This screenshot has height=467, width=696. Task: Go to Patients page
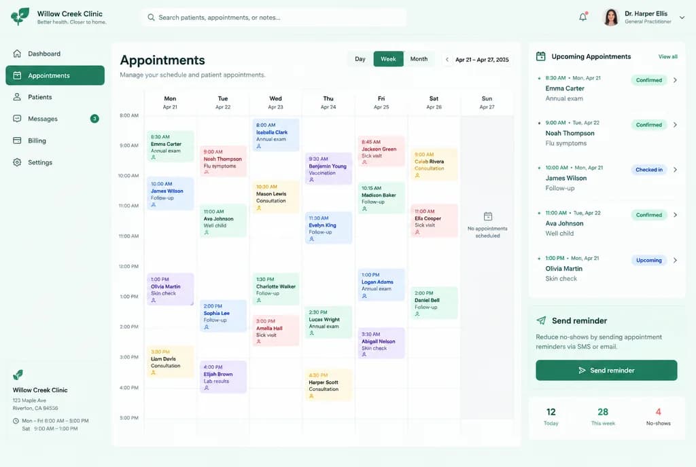(55, 97)
